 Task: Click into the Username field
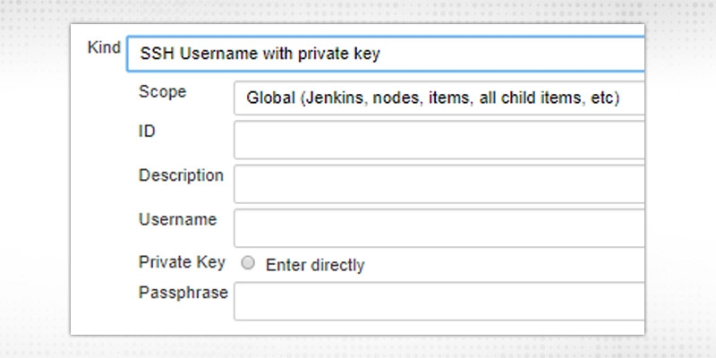coord(439,227)
